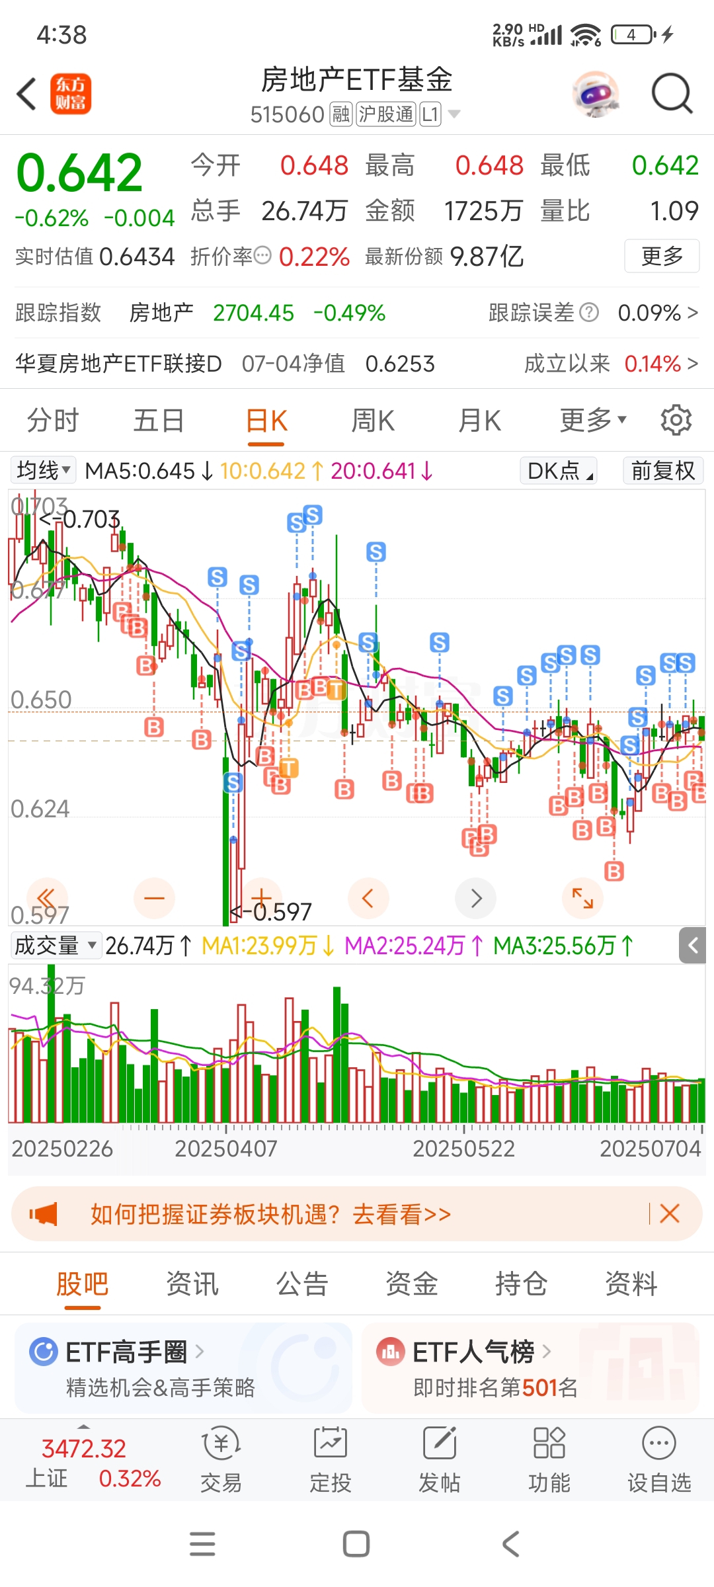This screenshot has width=714, height=1587.
Task: Tap the back arrow in the header
Action: point(26,94)
